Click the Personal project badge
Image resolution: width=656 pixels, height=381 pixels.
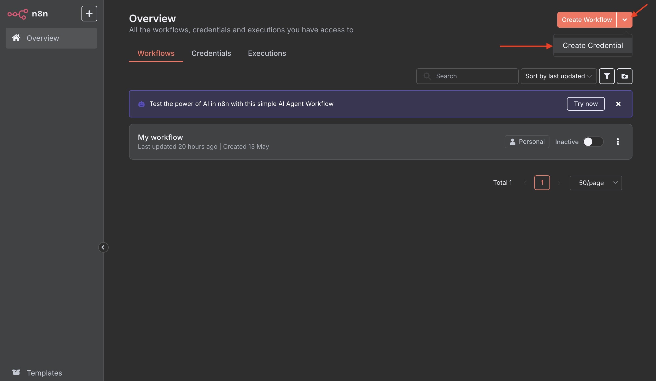[527, 142]
